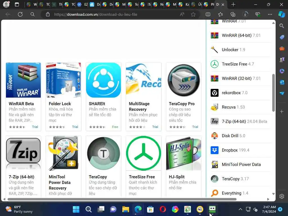
Task: Click the Read aloud icon in the address bar
Action: coord(182,14)
